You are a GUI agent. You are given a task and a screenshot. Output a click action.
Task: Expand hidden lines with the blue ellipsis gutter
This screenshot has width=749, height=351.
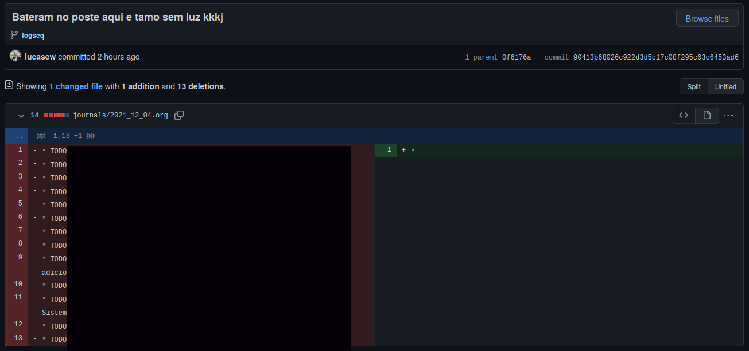click(17, 136)
